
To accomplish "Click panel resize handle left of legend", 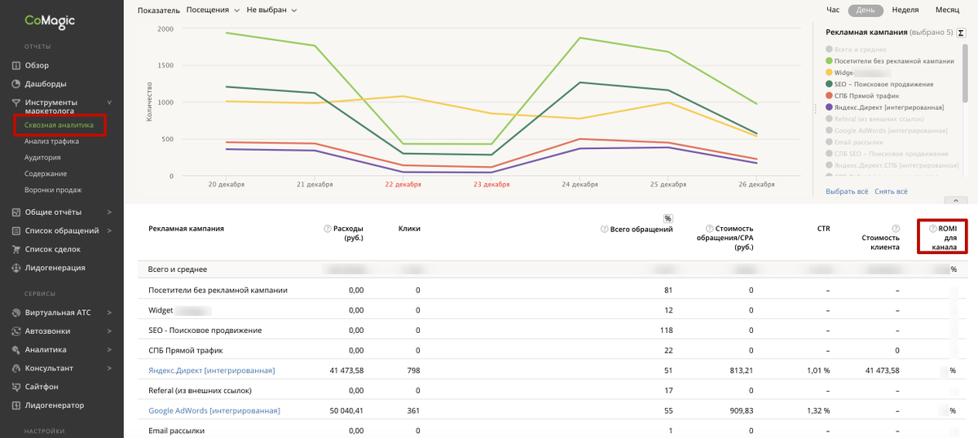I will (815, 109).
